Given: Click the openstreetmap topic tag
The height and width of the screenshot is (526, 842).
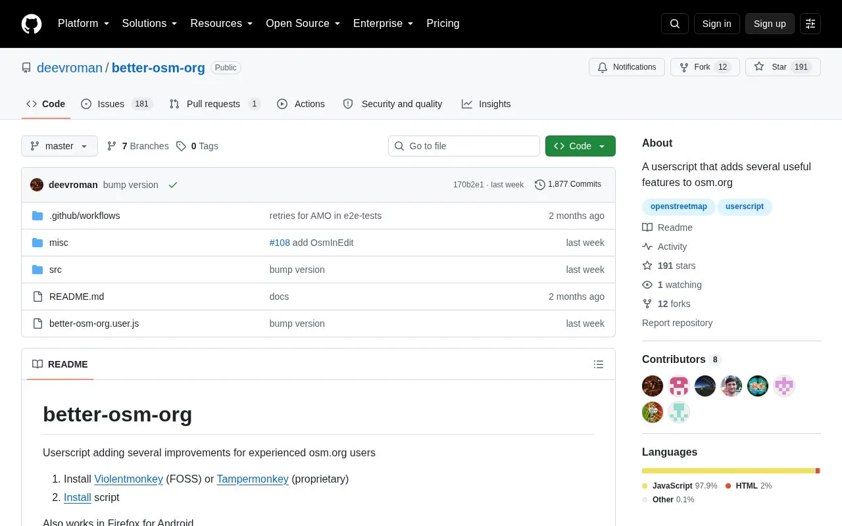Looking at the screenshot, I should pos(679,206).
